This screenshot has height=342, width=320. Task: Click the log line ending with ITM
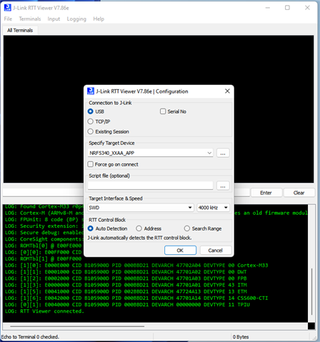coord(126,285)
